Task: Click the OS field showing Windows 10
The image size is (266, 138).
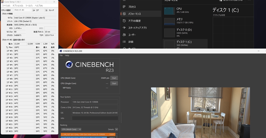Action: pos(95,113)
